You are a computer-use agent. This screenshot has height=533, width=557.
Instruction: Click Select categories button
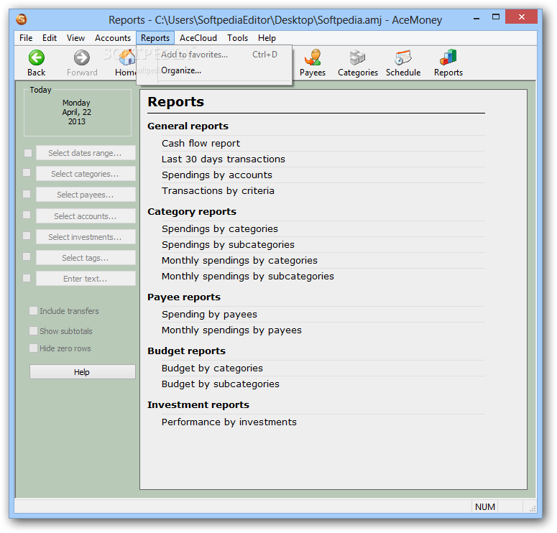click(x=86, y=174)
